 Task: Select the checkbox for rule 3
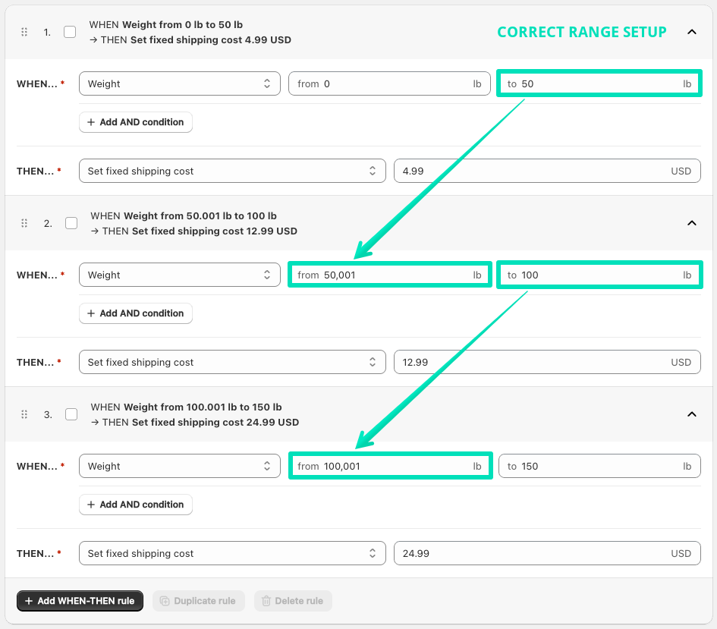pyautogui.click(x=71, y=414)
